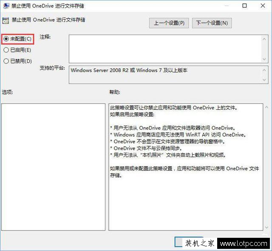This screenshot has width=272, height=251.
Task: Click the empty 选项 options panel
Action: [53, 167]
